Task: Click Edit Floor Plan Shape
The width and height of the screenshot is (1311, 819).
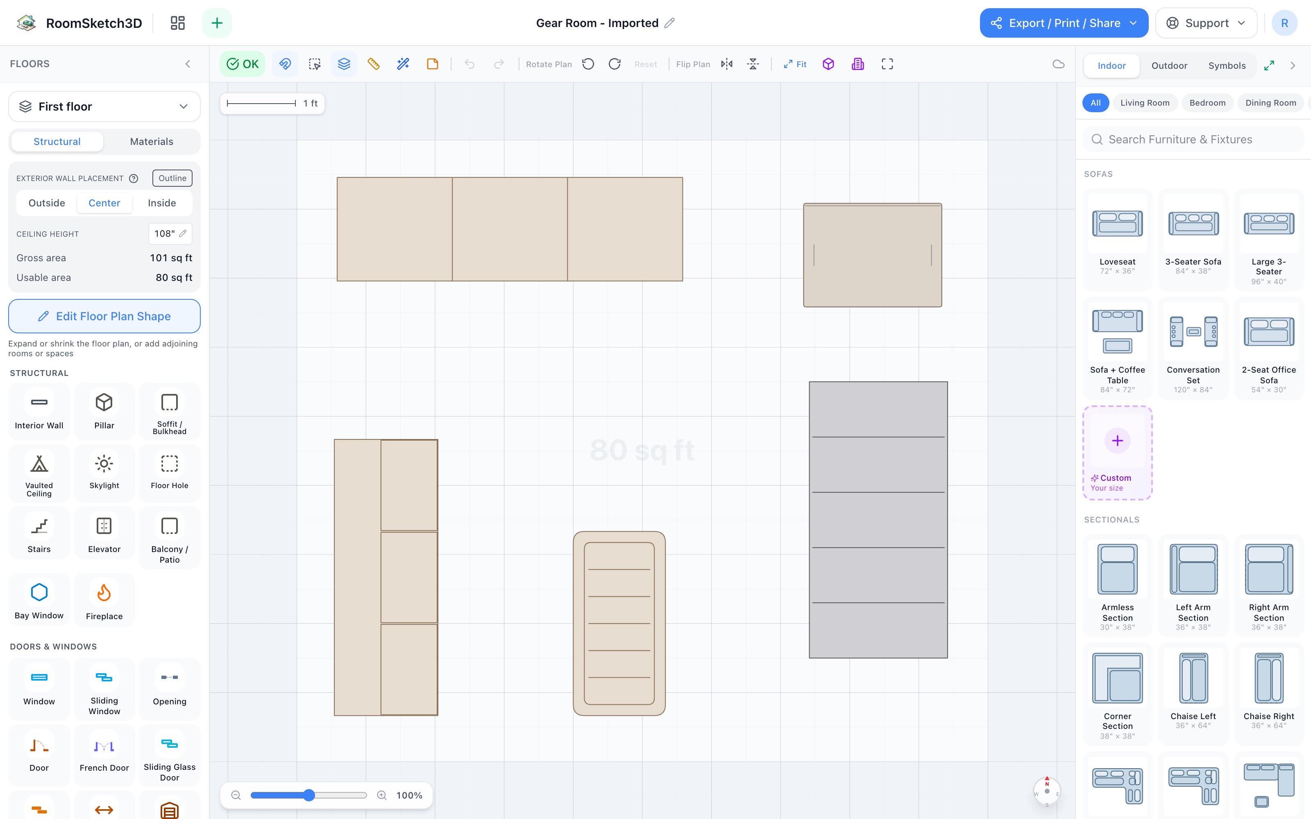Action: [104, 316]
